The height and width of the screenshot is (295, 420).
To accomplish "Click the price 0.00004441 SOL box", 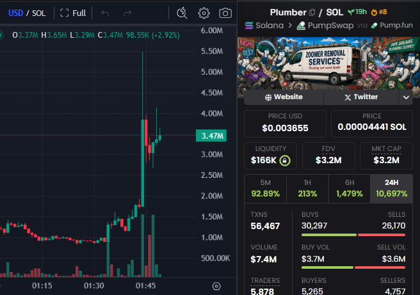I will coord(372,124).
